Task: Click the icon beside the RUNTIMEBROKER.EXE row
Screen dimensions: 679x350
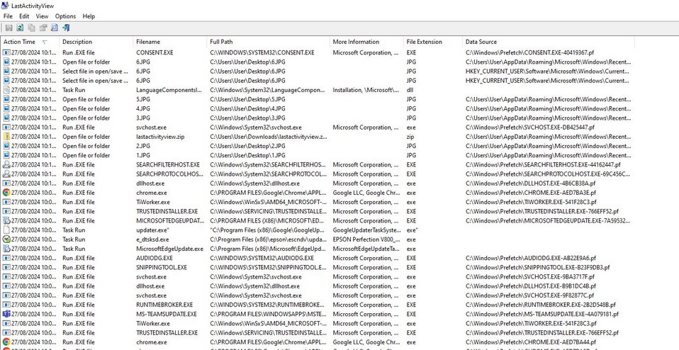Action: [6, 305]
